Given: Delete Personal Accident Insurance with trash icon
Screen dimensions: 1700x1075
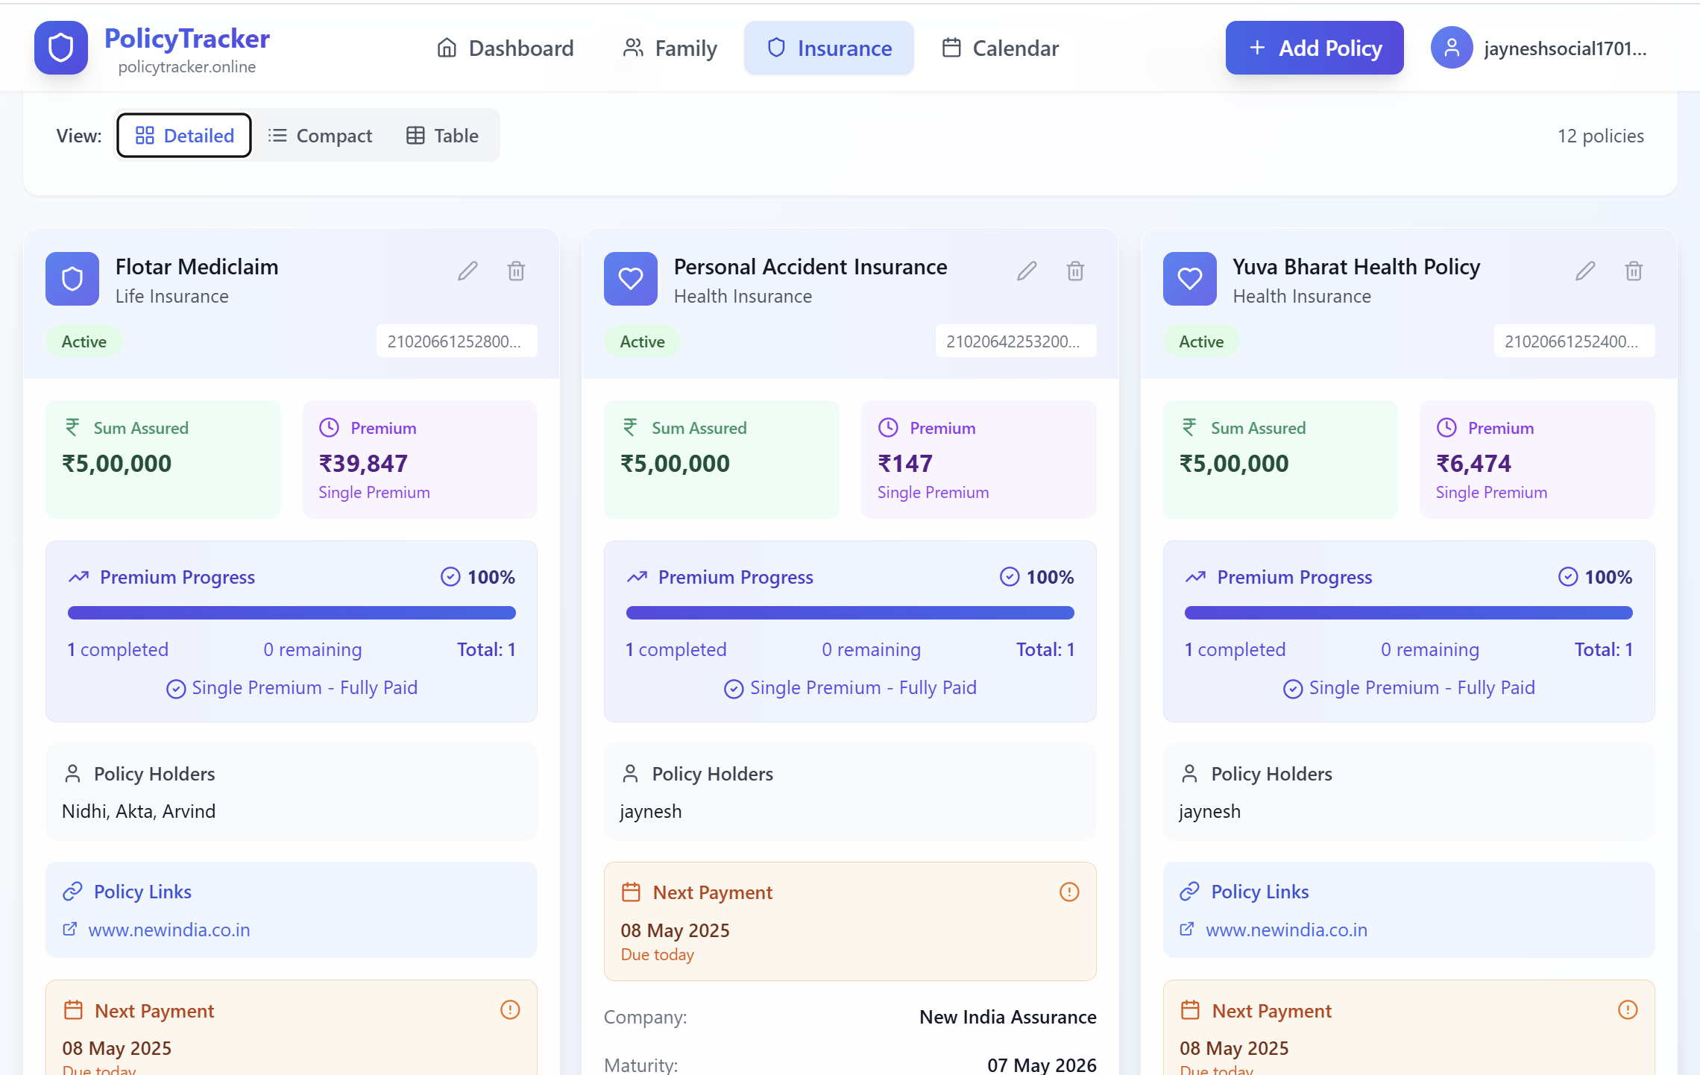Looking at the screenshot, I should tap(1075, 271).
